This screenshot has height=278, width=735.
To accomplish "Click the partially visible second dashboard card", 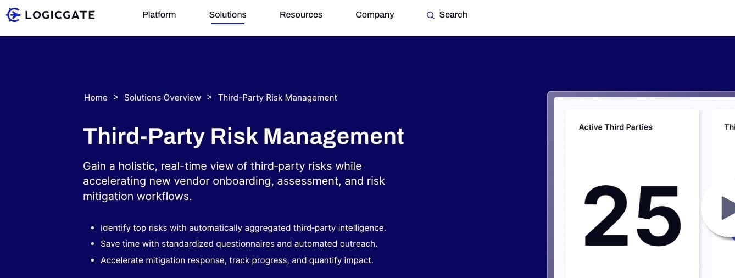I will click(723, 193).
